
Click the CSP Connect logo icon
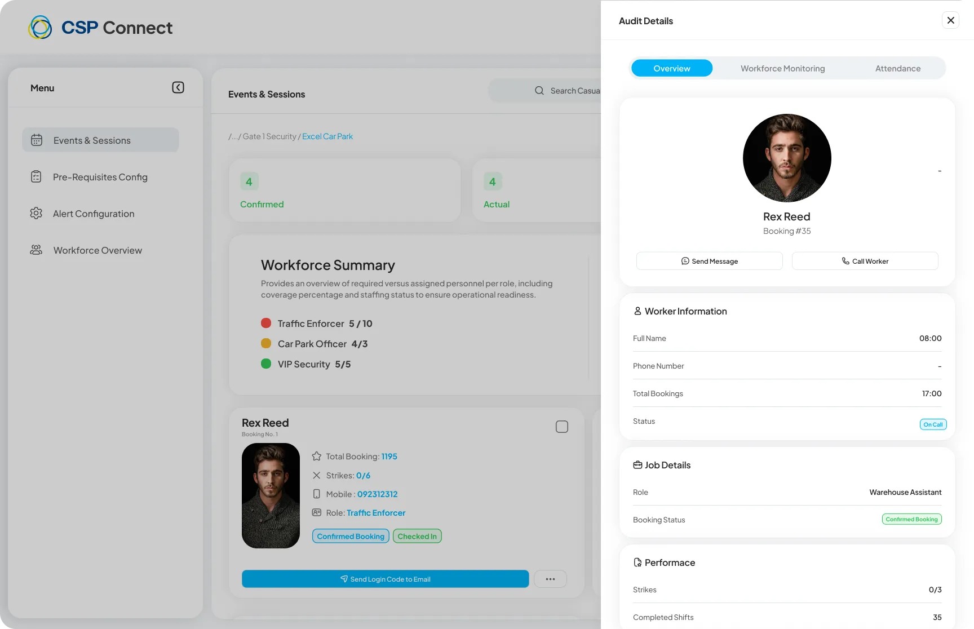pyautogui.click(x=40, y=27)
